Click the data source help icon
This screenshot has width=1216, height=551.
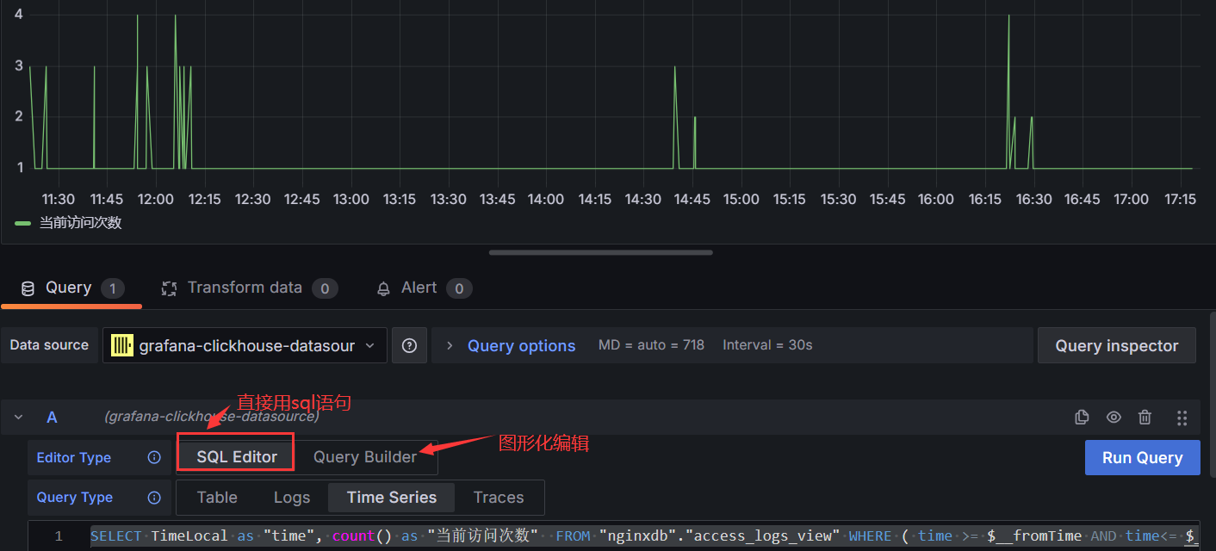pyautogui.click(x=410, y=345)
